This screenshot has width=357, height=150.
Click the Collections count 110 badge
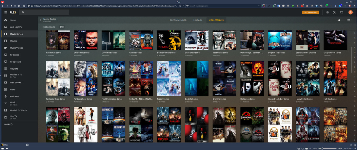62,27
